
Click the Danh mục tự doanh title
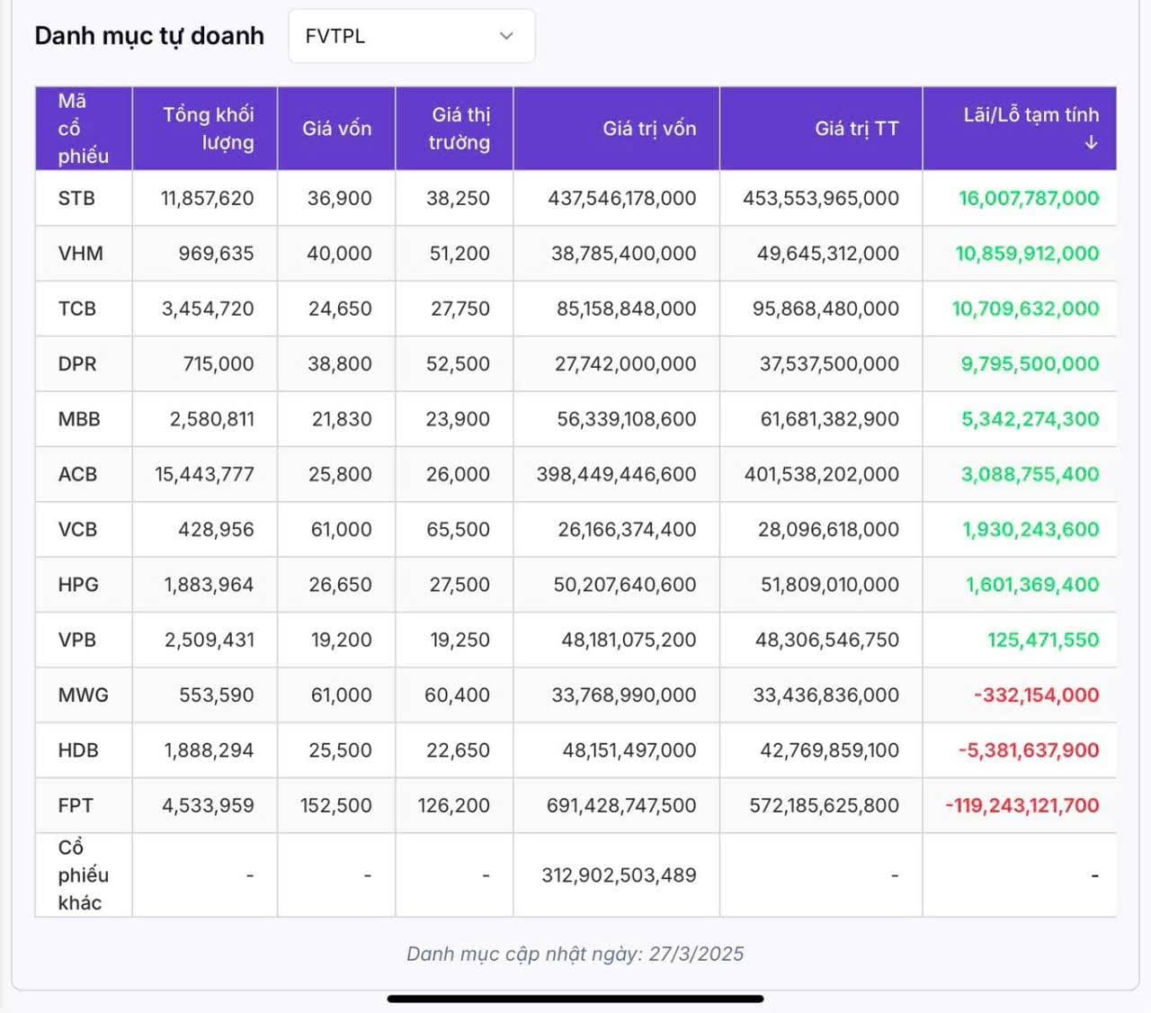click(x=149, y=36)
